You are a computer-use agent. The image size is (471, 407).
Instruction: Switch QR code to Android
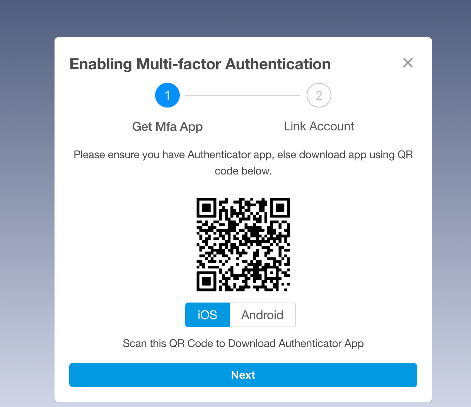(x=263, y=315)
